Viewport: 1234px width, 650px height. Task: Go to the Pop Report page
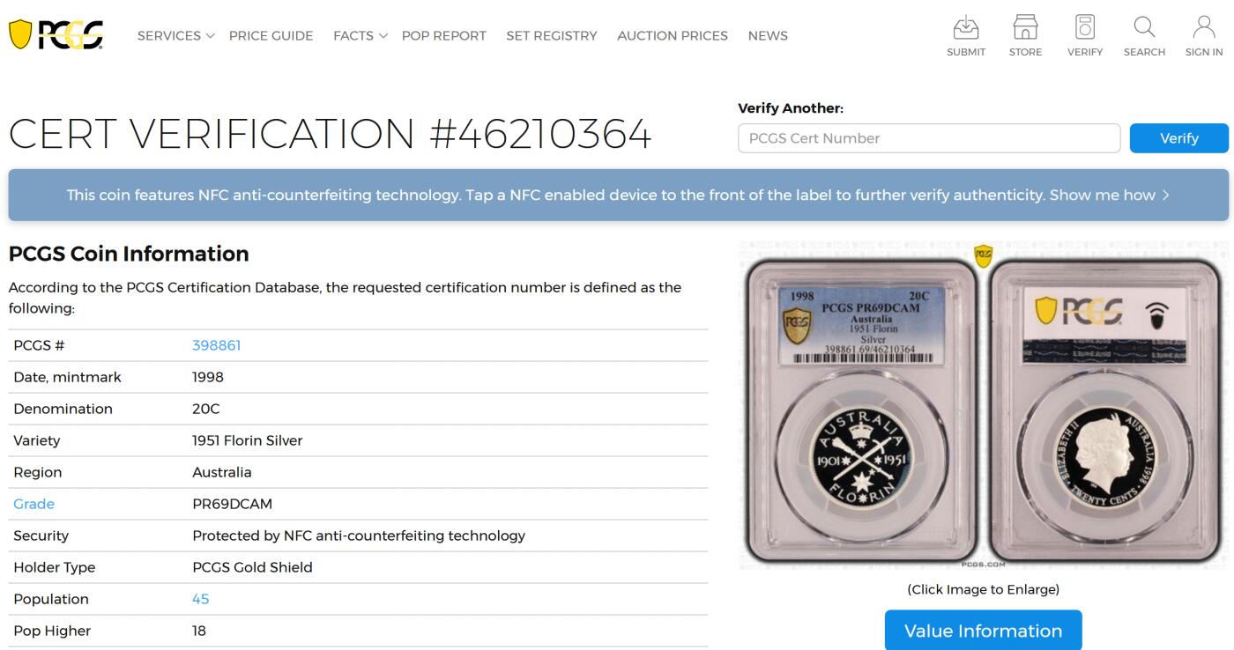coord(443,36)
